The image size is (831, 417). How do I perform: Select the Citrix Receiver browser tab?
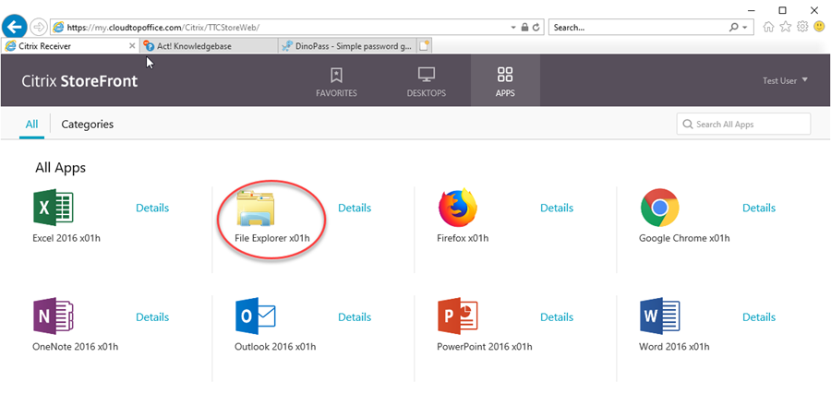(70, 46)
